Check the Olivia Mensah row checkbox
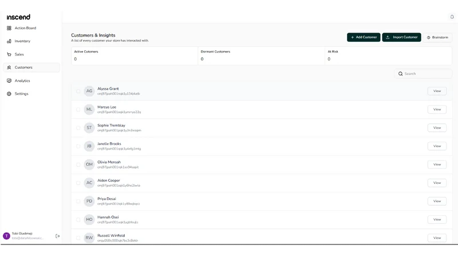Image resolution: width=458 pixels, height=257 pixels. tap(78, 164)
